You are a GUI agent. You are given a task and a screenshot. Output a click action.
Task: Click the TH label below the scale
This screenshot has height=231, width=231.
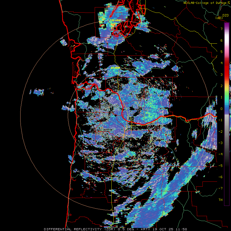point(220,200)
